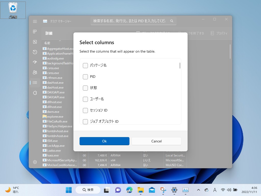Open the Windows Start menu
The width and height of the screenshot is (261, 196).
click(x=68, y=190)
